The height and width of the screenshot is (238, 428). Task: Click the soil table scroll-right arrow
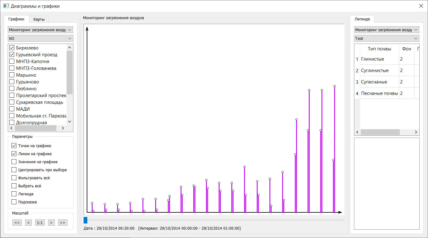[416, 132]
